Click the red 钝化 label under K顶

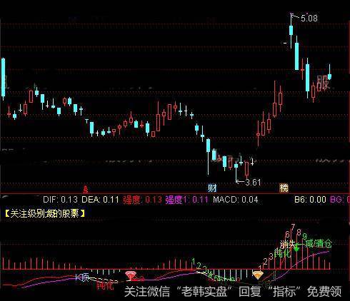[105, 285]
